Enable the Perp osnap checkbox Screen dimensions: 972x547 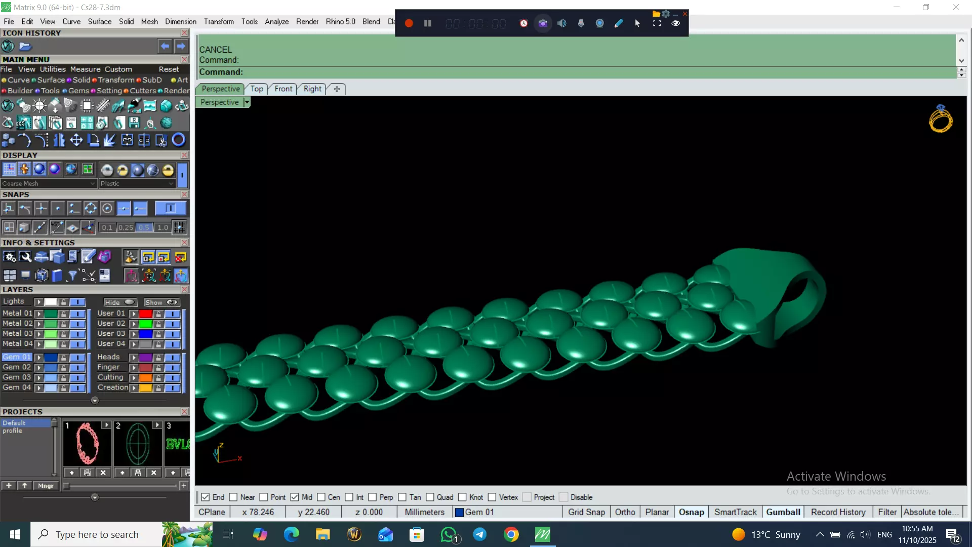(373, 497)
